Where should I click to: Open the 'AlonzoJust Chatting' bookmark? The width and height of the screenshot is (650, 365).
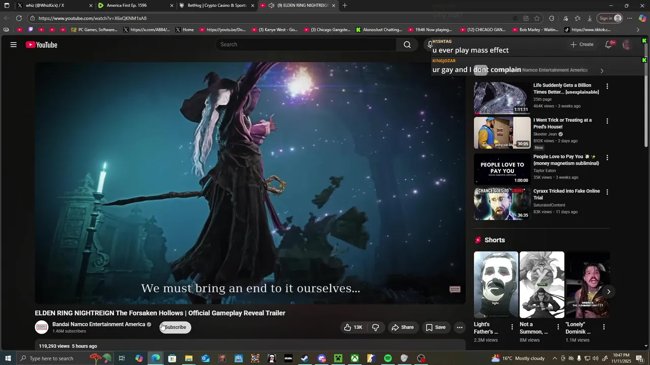pyautogui.click(x=379, y=30)
